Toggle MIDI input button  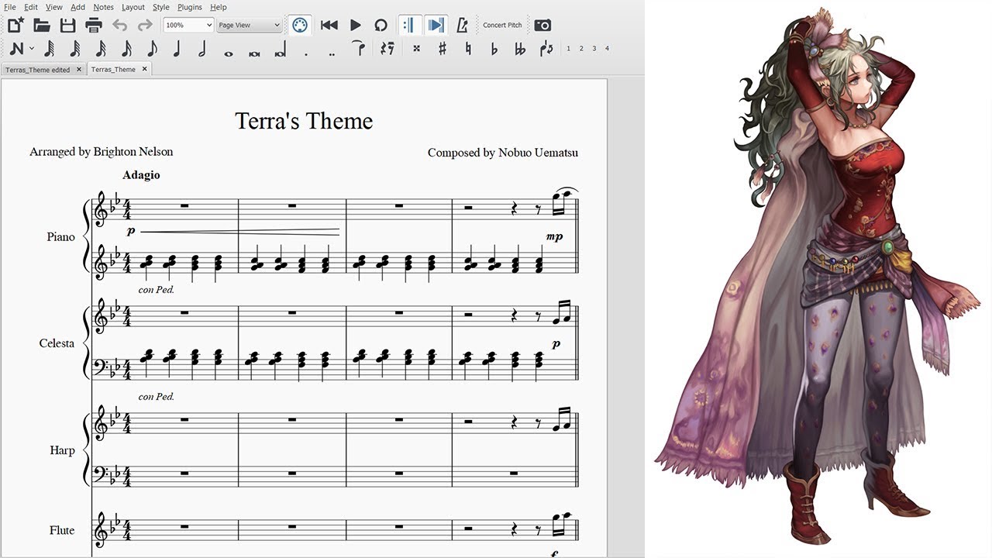pos(300,25)
